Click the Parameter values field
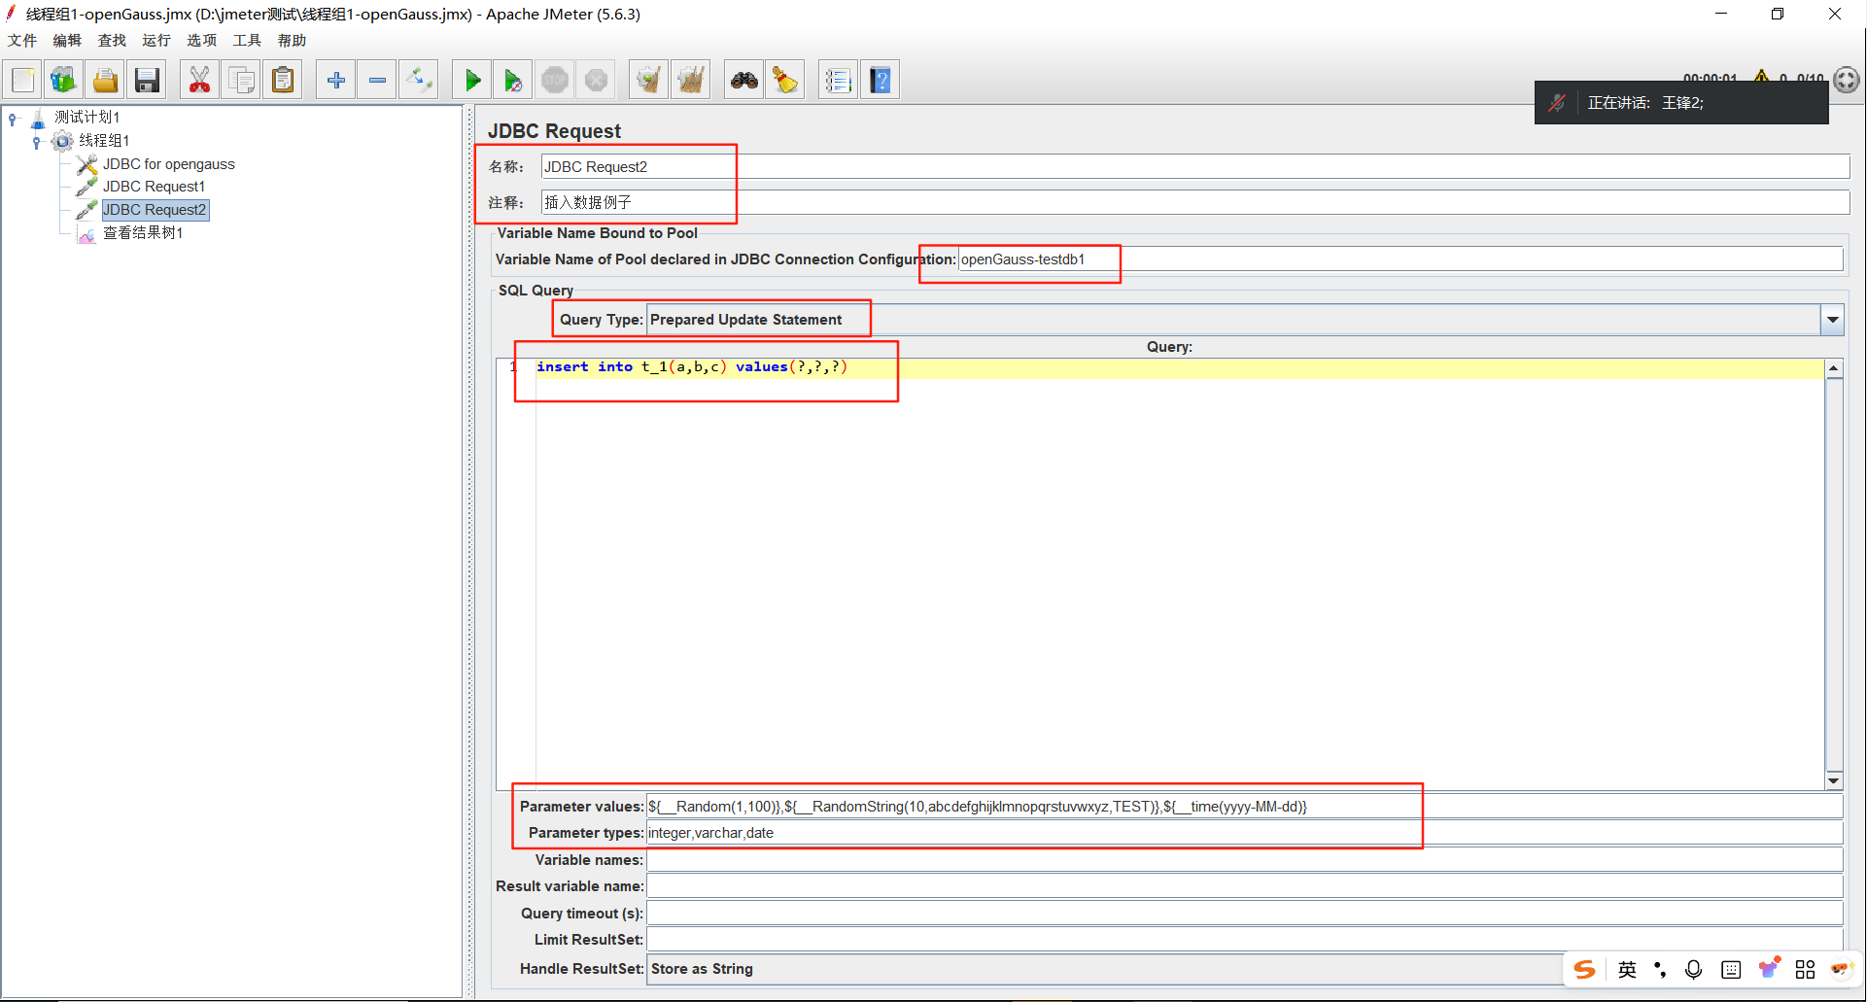 pos(1245,807)
